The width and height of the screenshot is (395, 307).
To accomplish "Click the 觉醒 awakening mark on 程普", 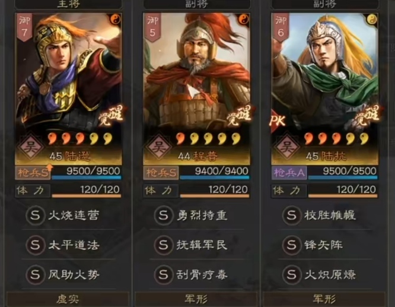I will pos(240,116).
